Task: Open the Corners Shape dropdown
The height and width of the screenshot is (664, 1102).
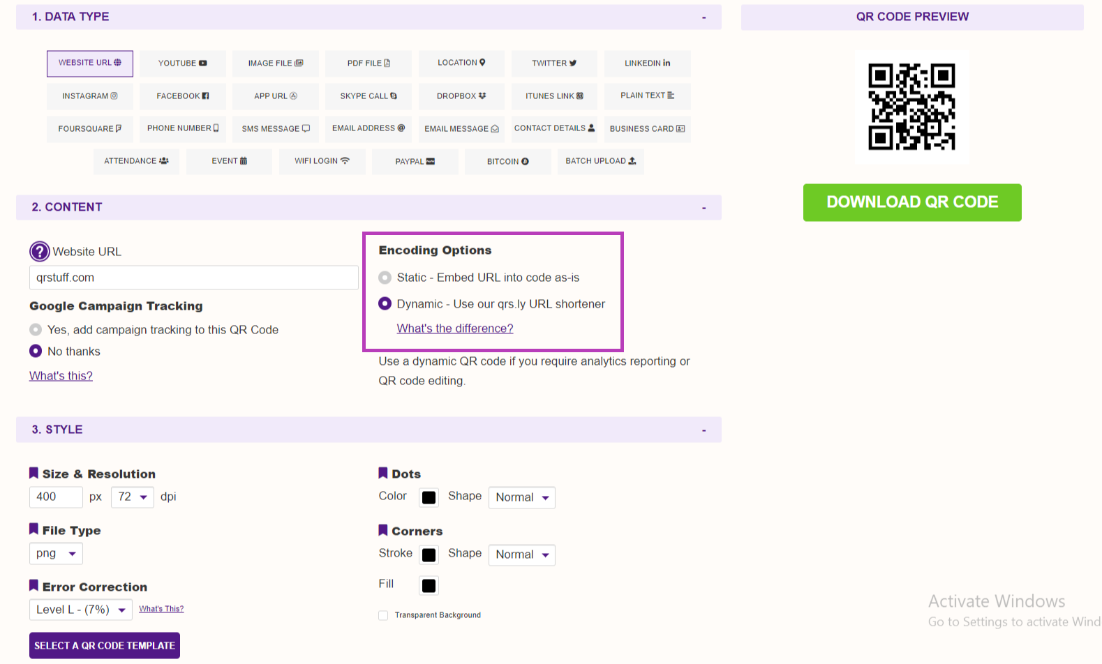Action: click(522, 554)
